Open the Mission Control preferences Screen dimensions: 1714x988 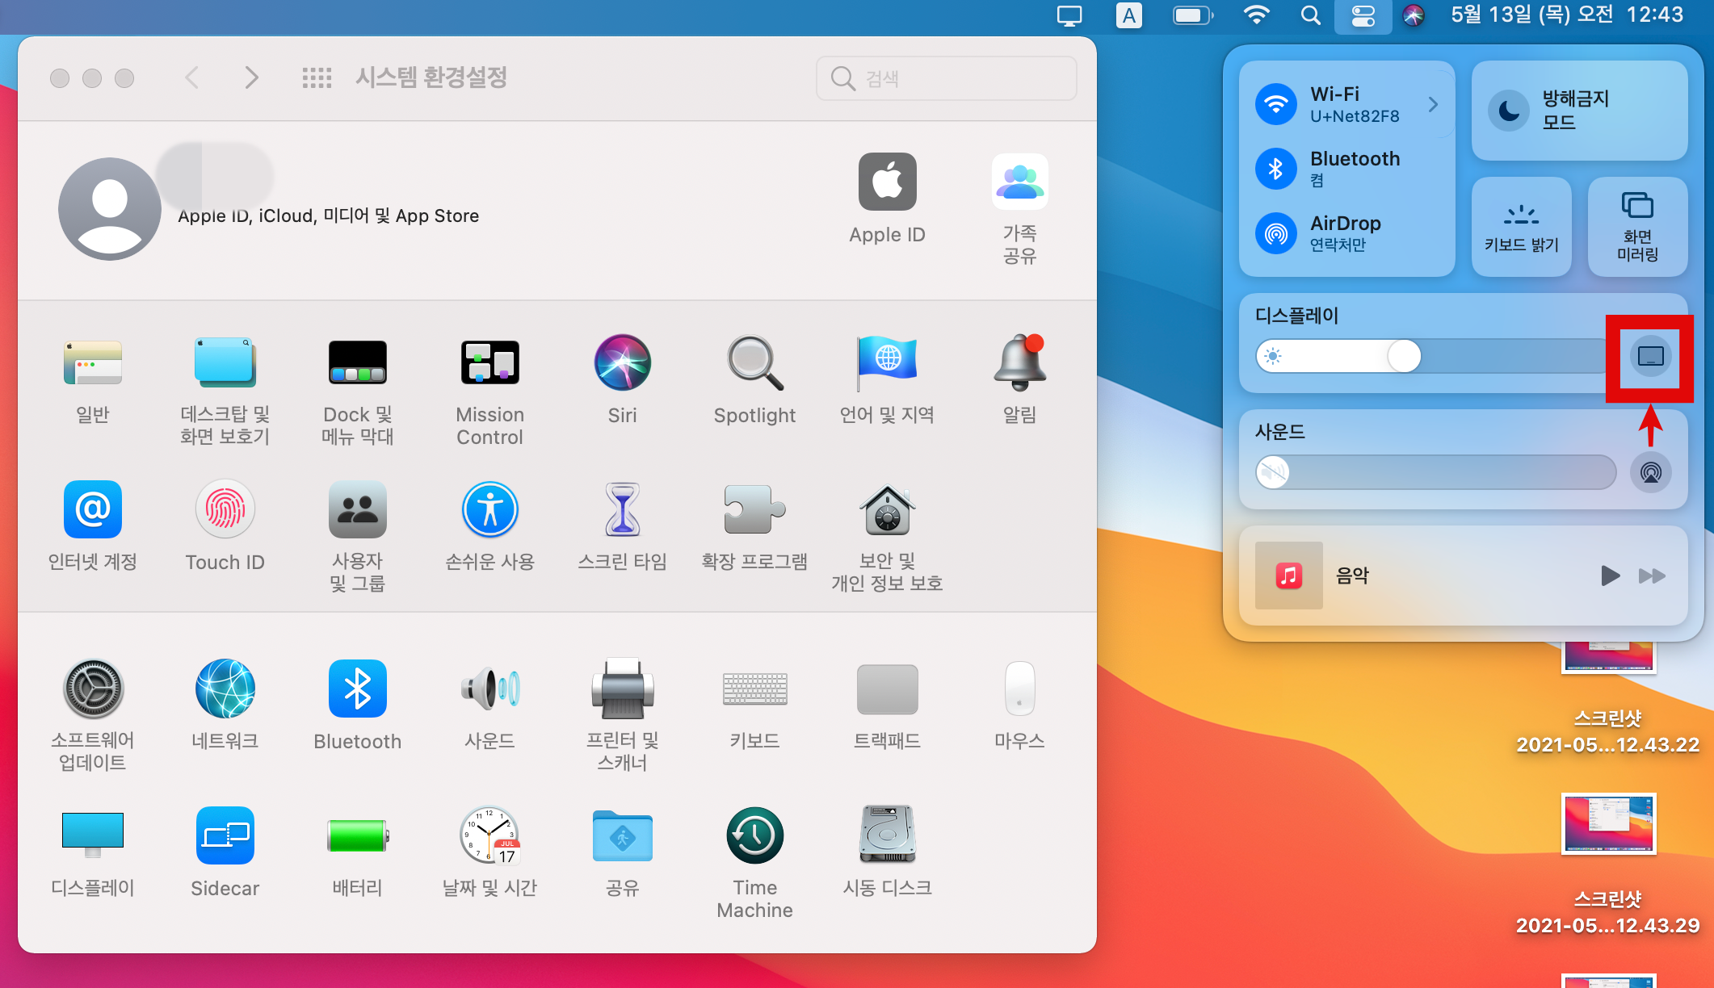[x=489, y=363]
